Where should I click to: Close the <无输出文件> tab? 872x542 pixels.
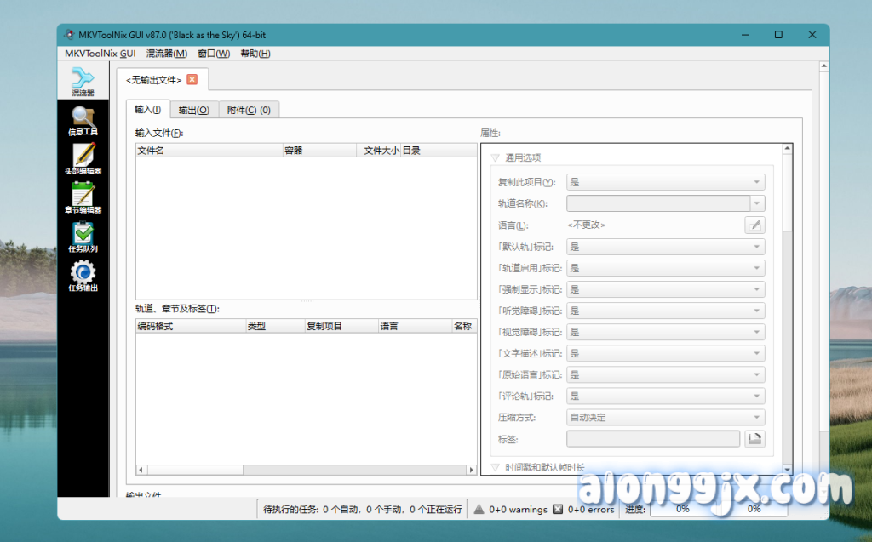192,79
